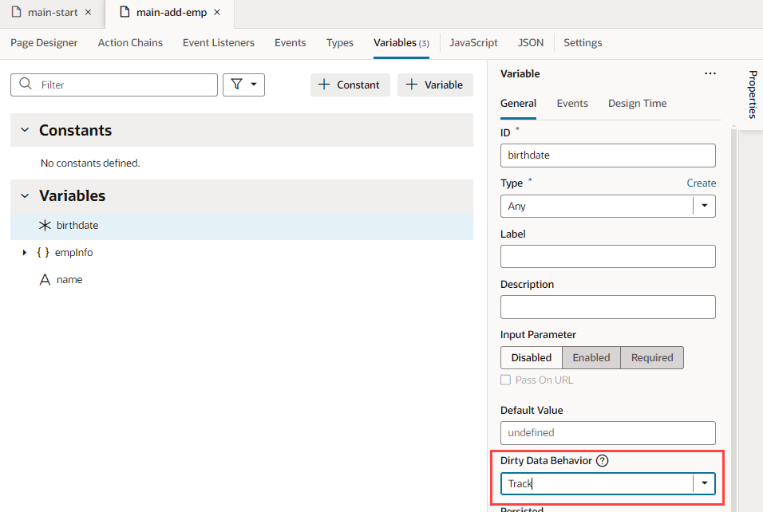Click the search magnifier in the Filter box
Viewport: 763px width, 512px height.
(25, 84)
